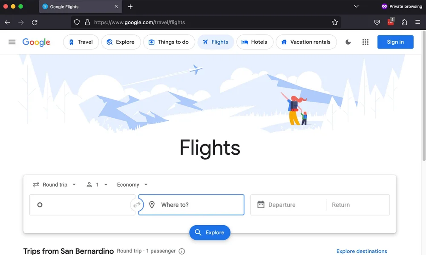Click the Private browsing indicator
The width and height of the screenshot is (426, 255).
click(x=402, y=6)
